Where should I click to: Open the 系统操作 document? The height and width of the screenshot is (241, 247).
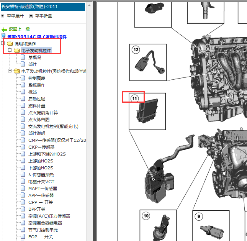point(37,85)
